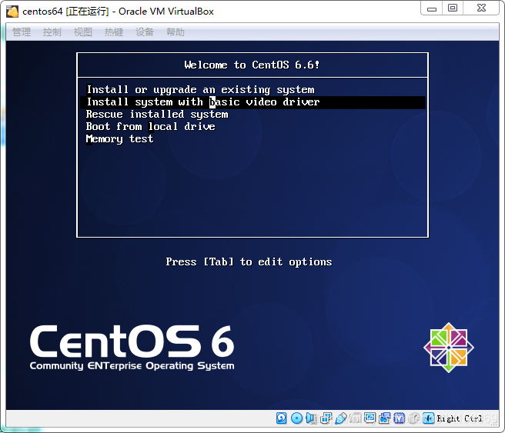Click the optical disc drive status icon
The height and width of the screenshot is (433, 505).
click(296, 418)
